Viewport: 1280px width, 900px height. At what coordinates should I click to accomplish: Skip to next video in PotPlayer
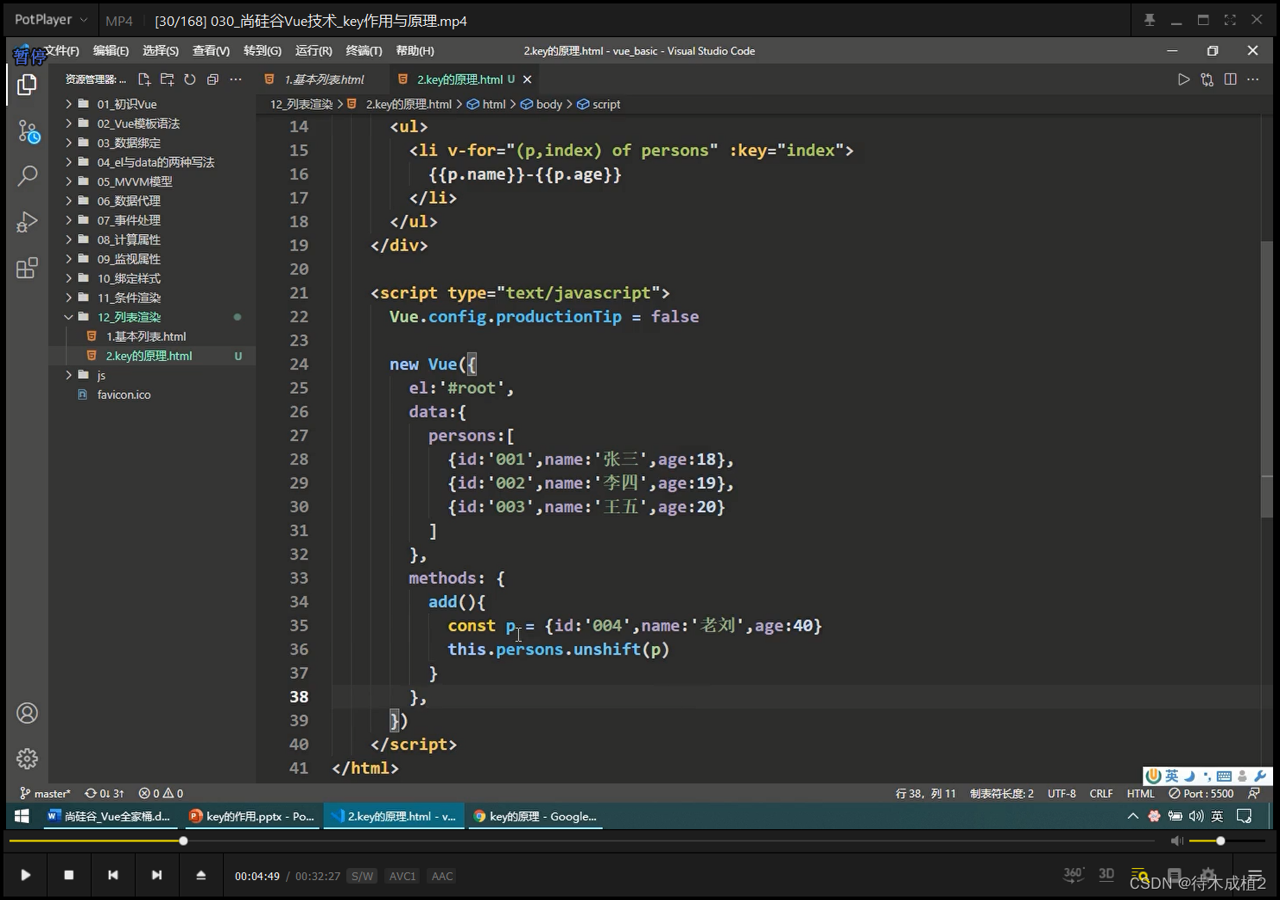pyautogui.click(x=156, y=875)
